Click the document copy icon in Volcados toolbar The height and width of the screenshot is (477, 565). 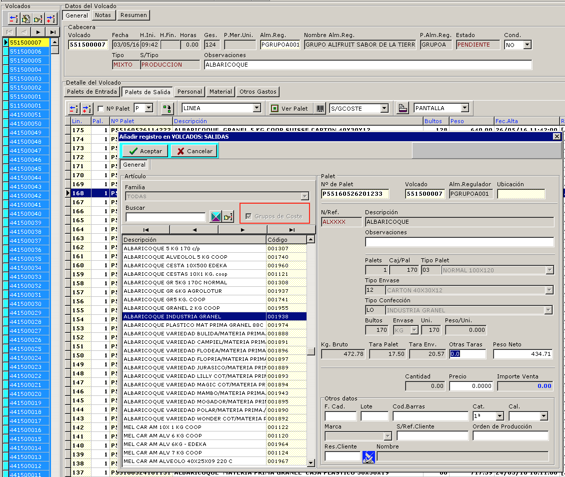pyautogui.click(x=25, y=19)
